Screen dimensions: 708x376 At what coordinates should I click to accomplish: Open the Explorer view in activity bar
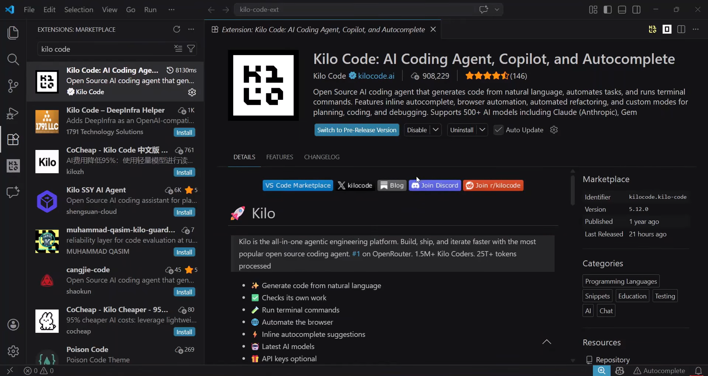point(13,33)
